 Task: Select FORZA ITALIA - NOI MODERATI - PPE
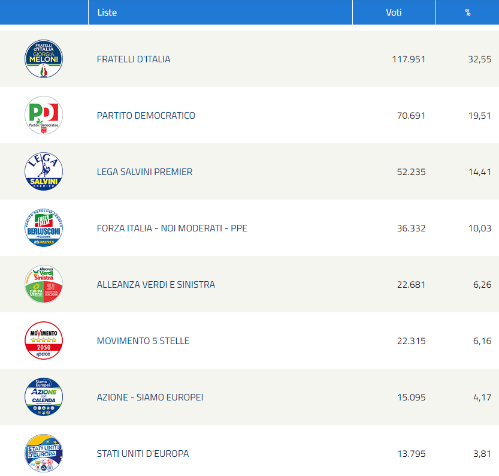(172, 228)
